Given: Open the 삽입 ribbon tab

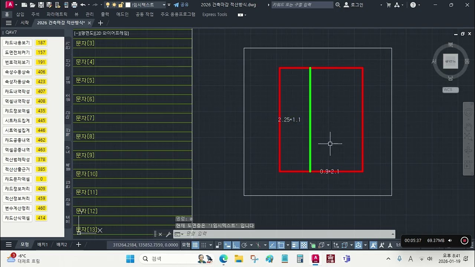Looking at the screenshot, I should (x=20, y=14).
